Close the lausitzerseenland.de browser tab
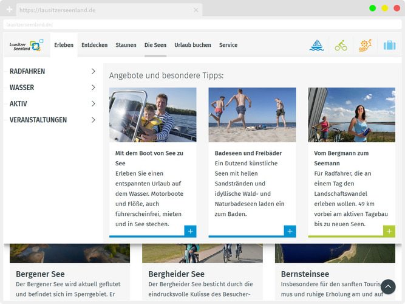405x304 pixels. 196,10
